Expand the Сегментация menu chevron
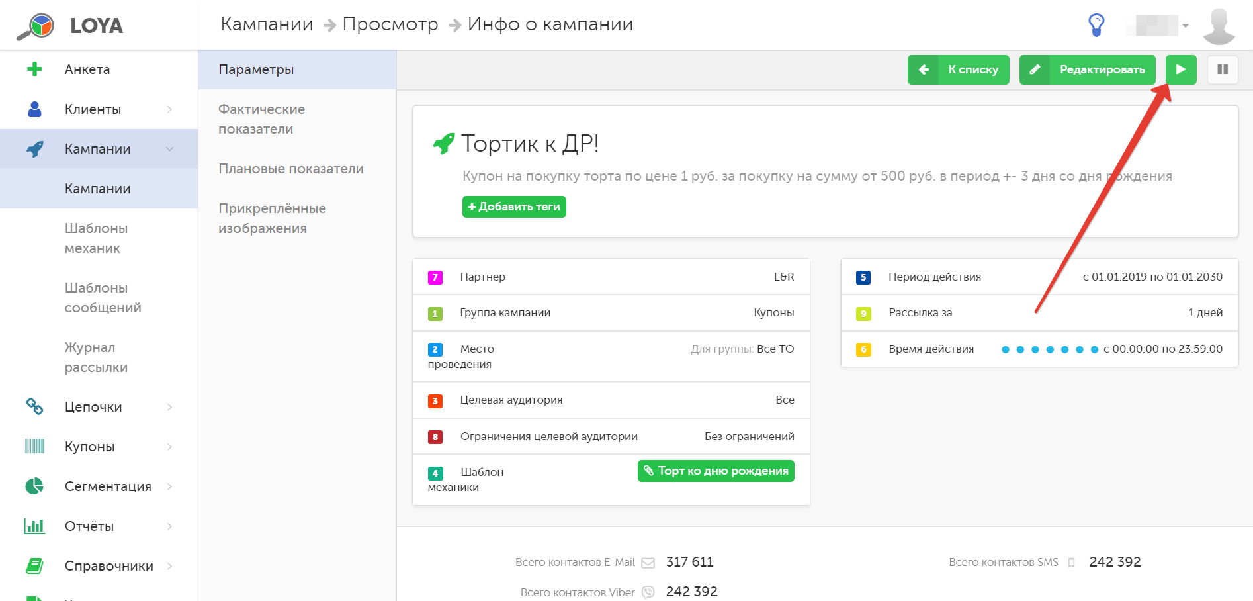Screen dimensions: 1253x601 pyautogui.click(x=170, y=486)
